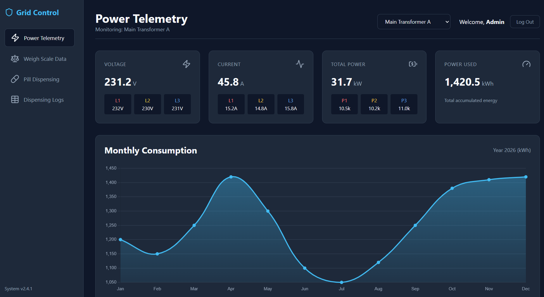The width and height of the screenshot is (544, 297).
Task: Click the Jul lowest data point on chart
Action: click(x=341, y=282)
